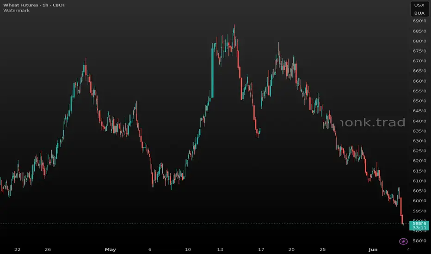Click the 630'0 price axis label
431x254 pixels.
point(419,141)
